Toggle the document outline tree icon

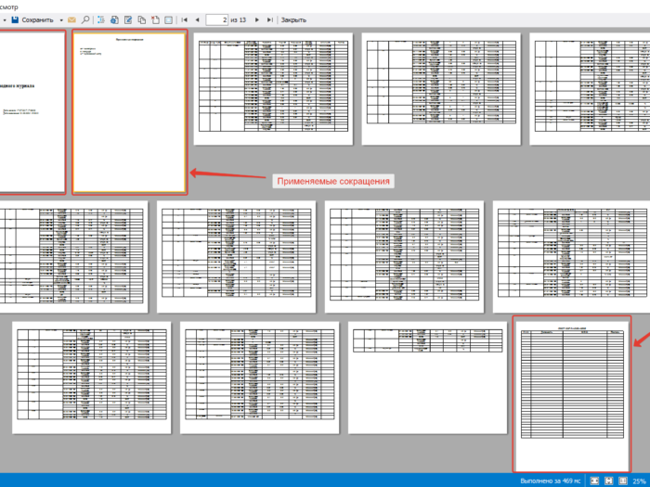(x=100, y=19)
